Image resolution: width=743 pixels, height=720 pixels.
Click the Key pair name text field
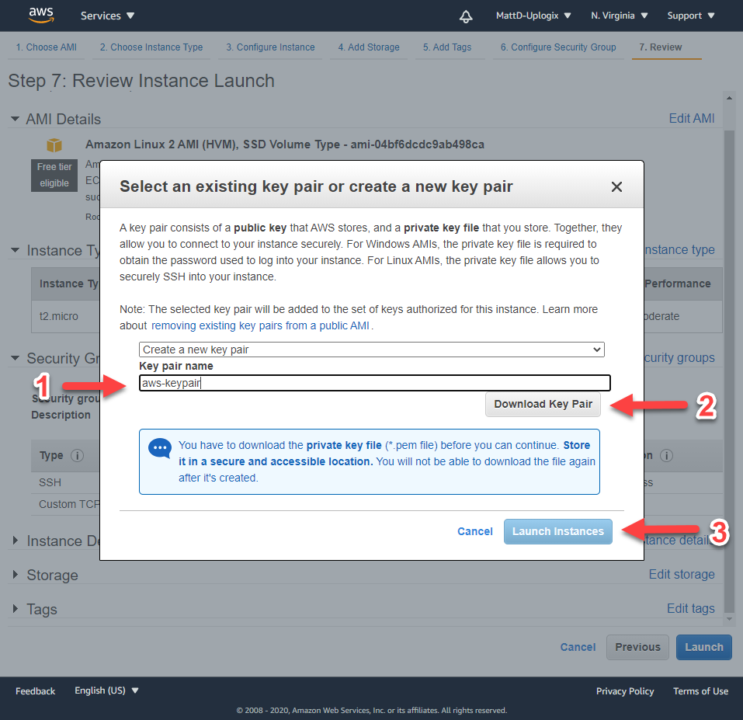pyautogui.click(x=375, y=383)
